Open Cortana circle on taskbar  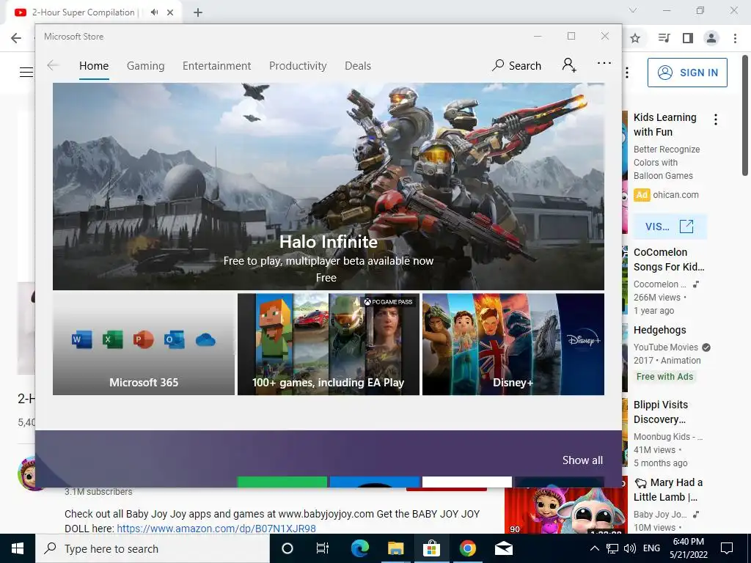click(287, 548)
